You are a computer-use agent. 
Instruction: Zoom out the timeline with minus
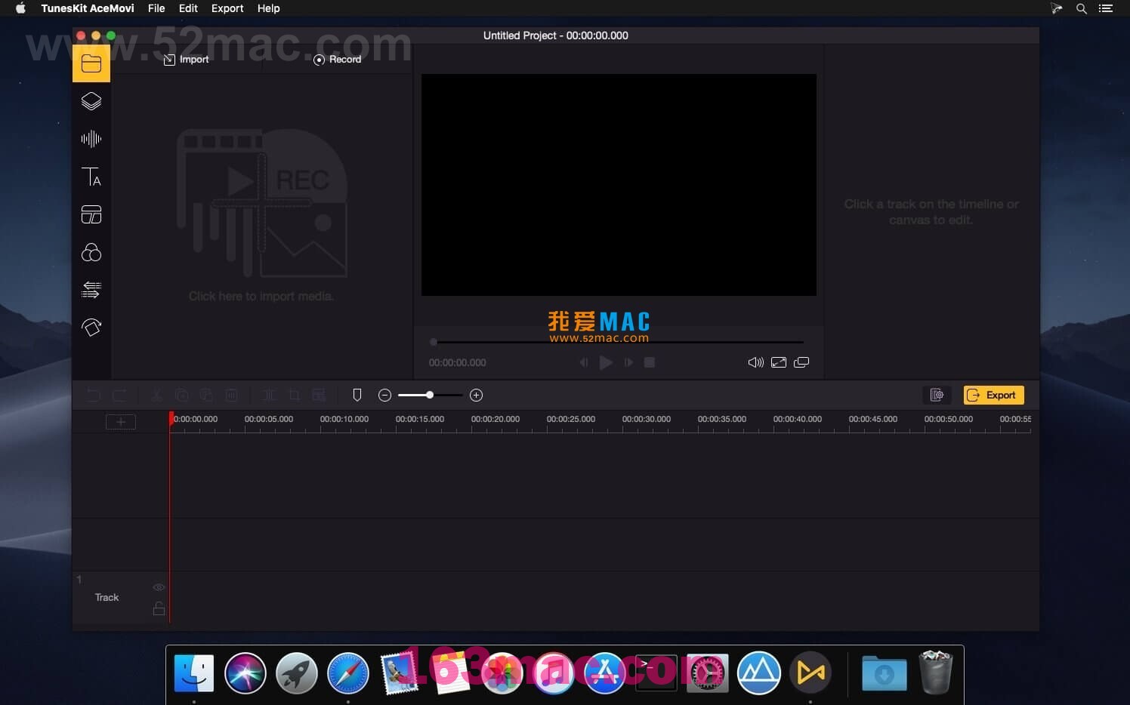[384, 396]
